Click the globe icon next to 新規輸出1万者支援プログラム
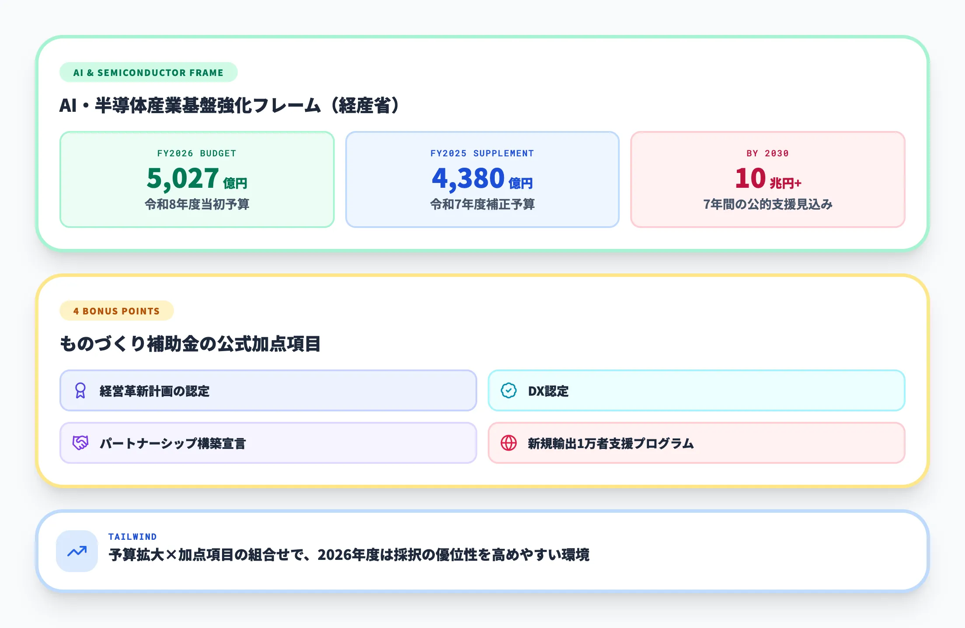The width and height of the screenshot is (965, 628). coord(508,443)
